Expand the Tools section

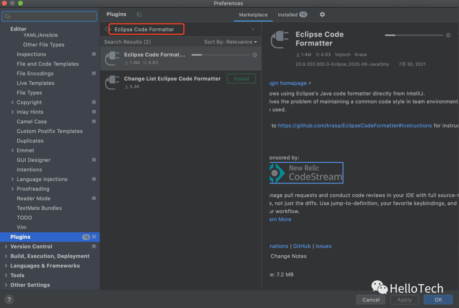click(x=6, y=275)
